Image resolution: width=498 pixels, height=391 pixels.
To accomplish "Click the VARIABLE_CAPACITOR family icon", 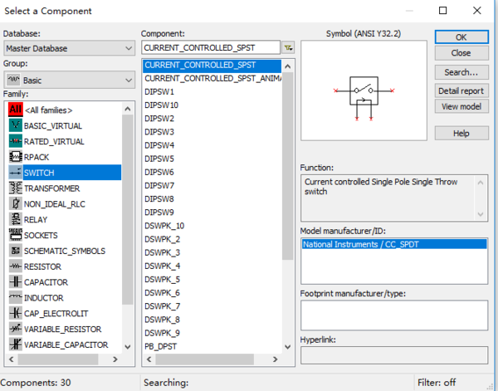I will click(15, 345).
